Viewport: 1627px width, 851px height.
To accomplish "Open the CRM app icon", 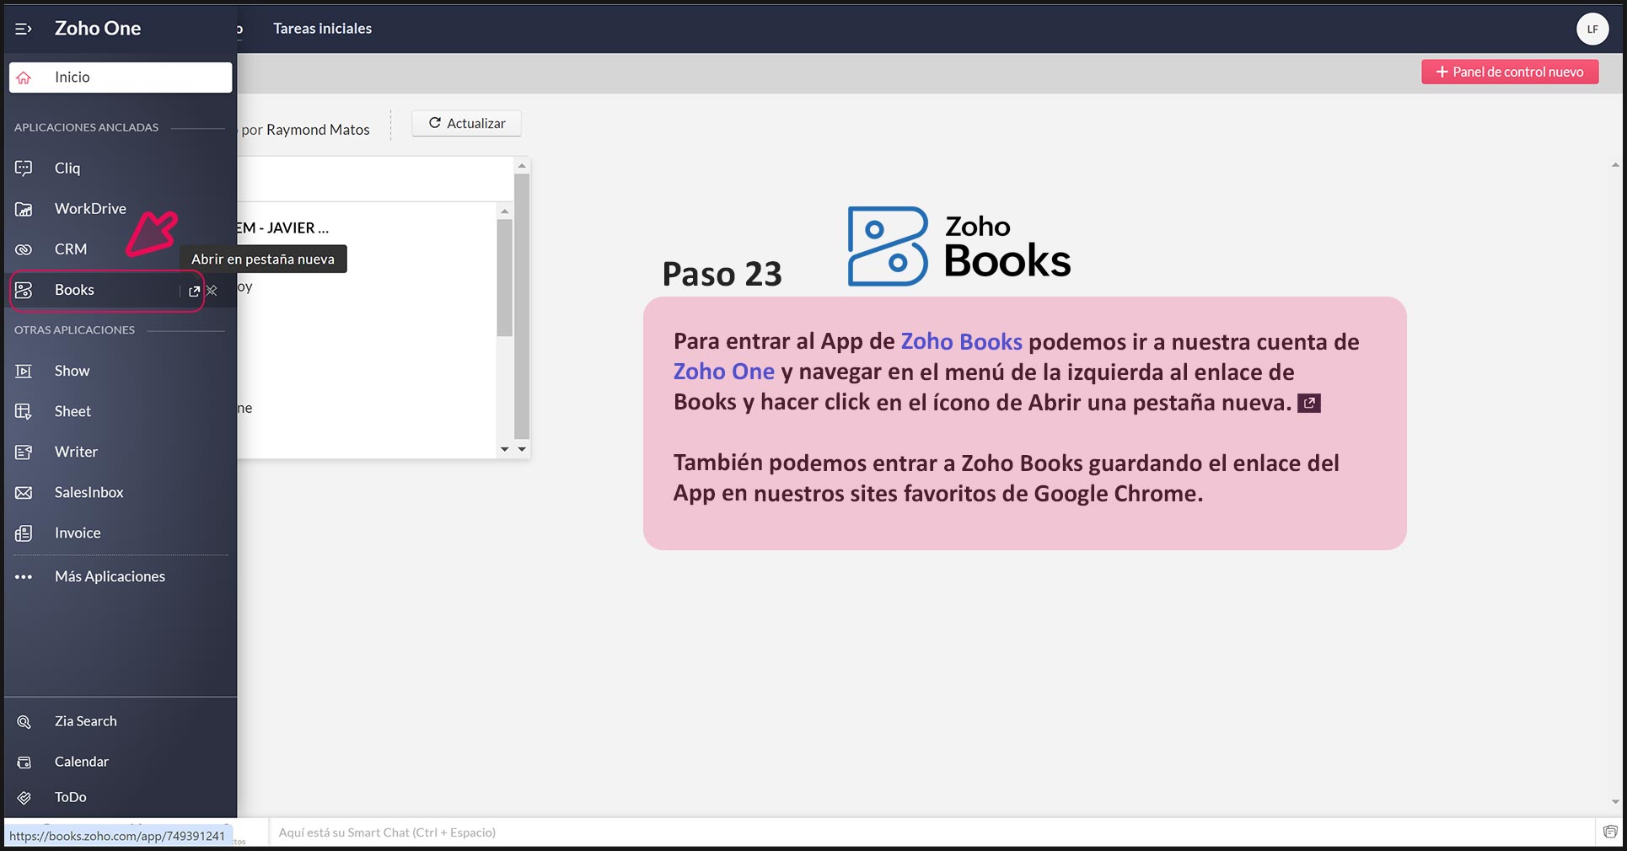I will tap(24, 249).
